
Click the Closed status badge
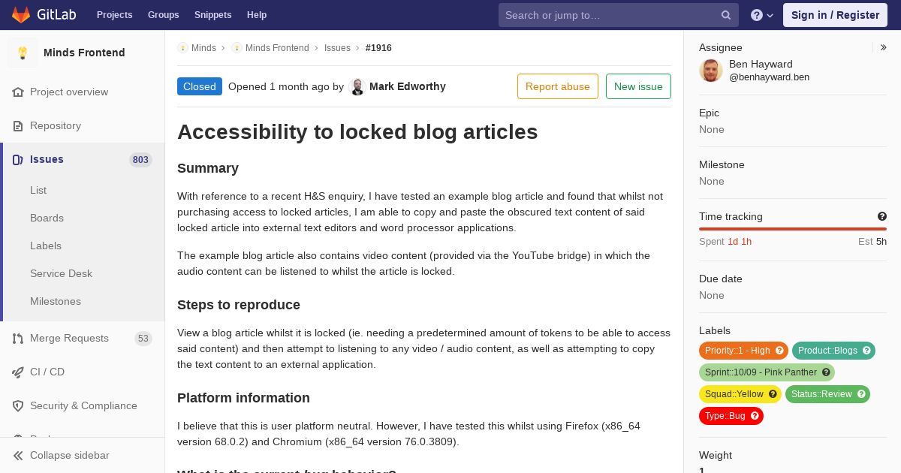tap(200, 86)
